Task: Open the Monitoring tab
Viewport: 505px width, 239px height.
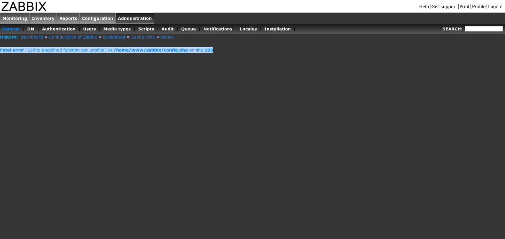Action: pyautogui.click(x=15, y=18)
